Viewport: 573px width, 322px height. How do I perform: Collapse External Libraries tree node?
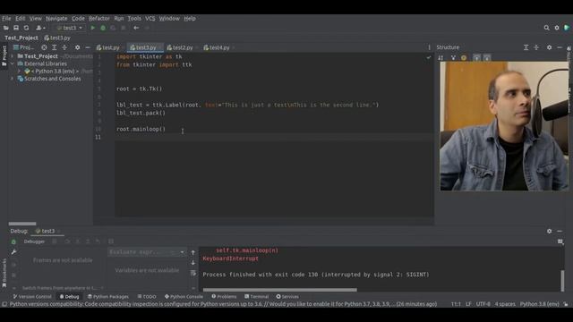[x=12, y=64]
